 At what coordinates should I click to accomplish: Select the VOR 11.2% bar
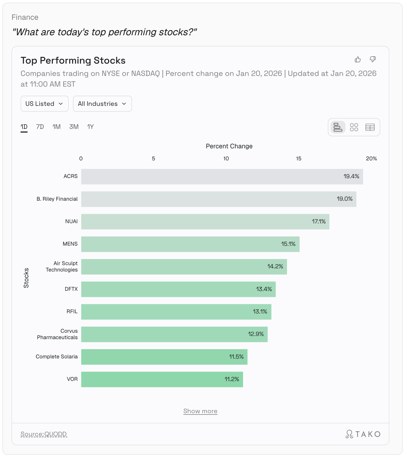162,379
